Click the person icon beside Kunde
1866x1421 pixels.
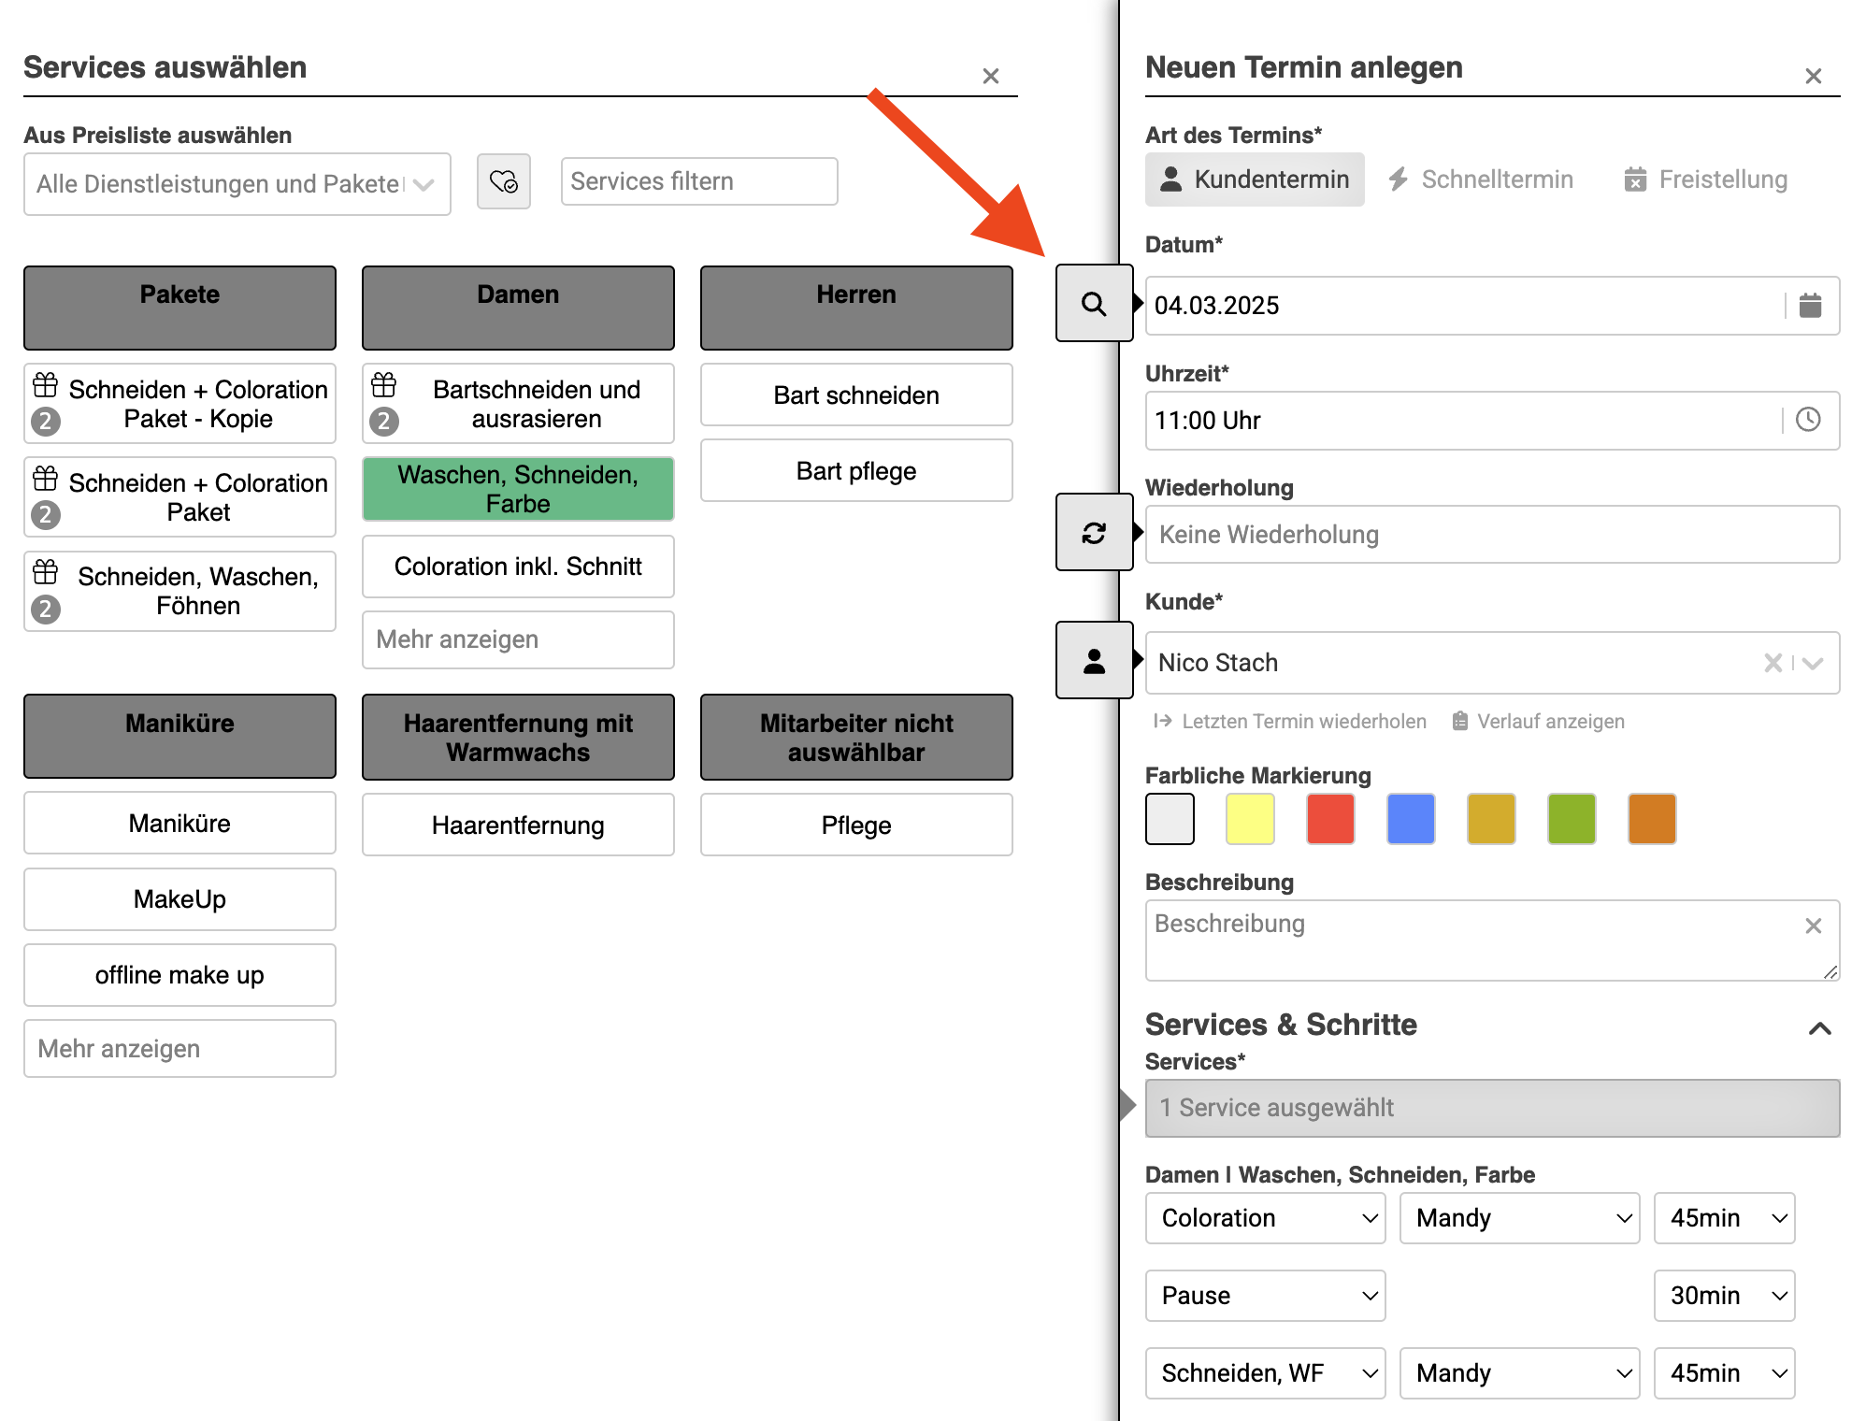point(1093,661)
